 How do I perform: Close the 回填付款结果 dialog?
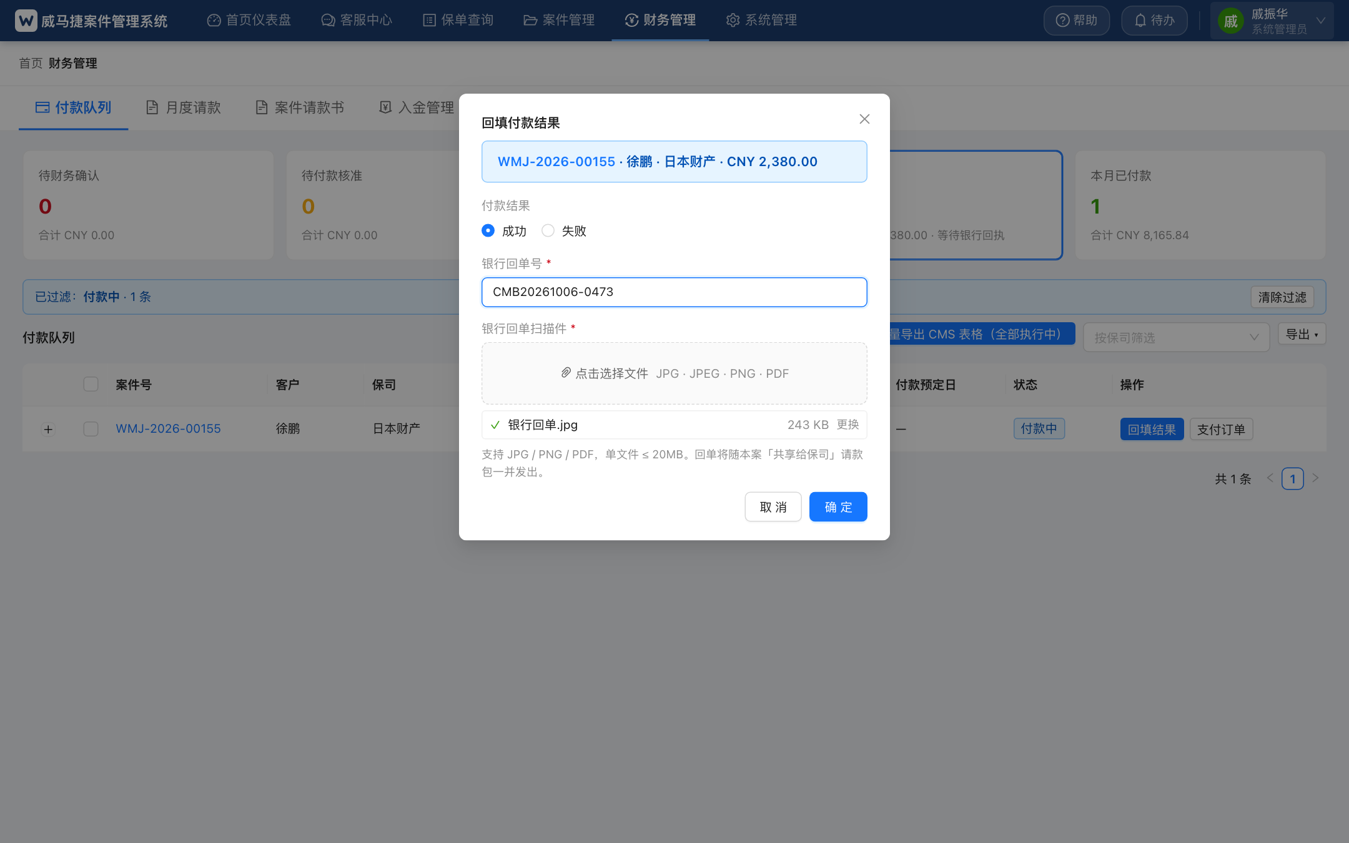coord(864,119)
